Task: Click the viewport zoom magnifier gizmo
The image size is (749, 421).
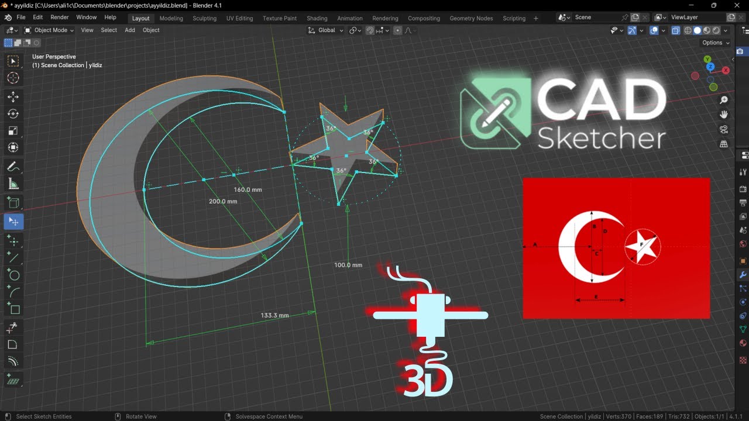Action: [x=724, y=100]
